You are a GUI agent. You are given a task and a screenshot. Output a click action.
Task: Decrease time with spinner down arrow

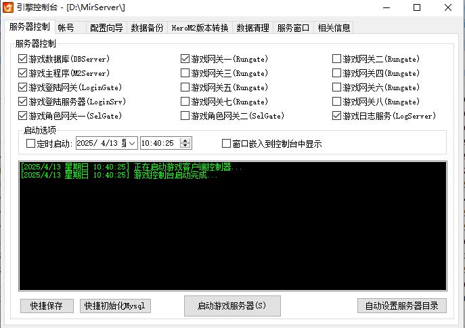185,146
